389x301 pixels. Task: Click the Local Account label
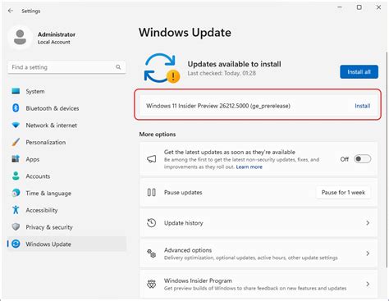pyautogui.click(x=54, y=42)
